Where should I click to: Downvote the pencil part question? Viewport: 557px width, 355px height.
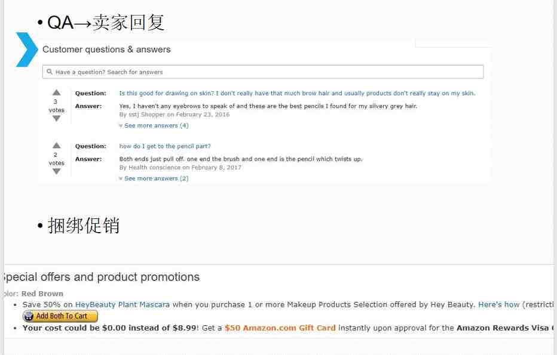click(x=57, y=171)
